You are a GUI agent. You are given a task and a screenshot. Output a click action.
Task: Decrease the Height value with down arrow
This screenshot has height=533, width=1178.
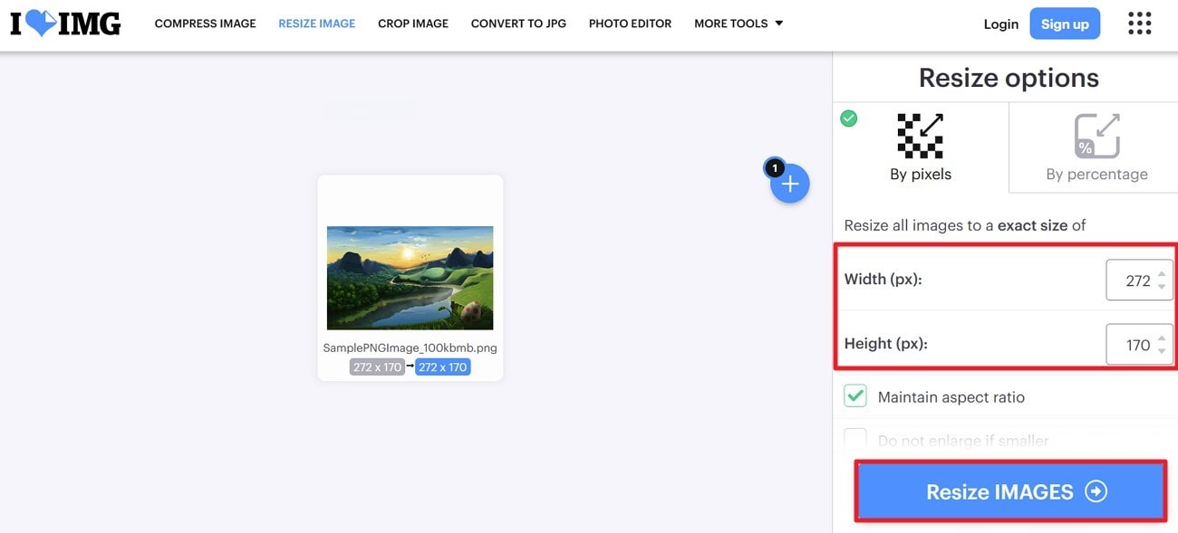coord(1162,351)
